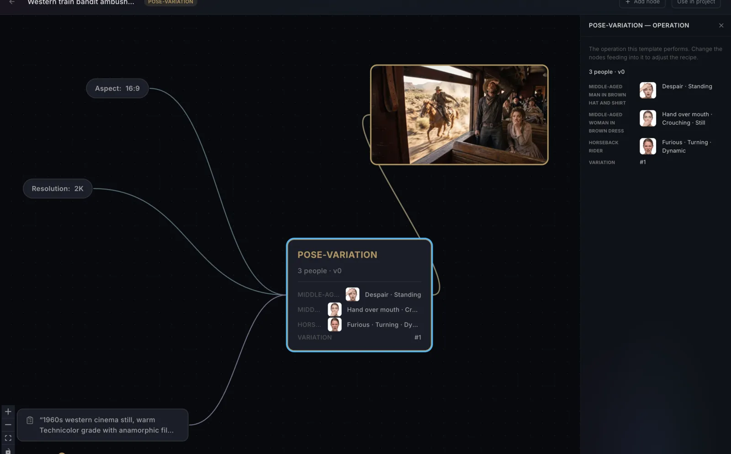The image size is (731, 454).
Task: Select the 1960s western cinema prompt node
Action: tap(103, 425)
